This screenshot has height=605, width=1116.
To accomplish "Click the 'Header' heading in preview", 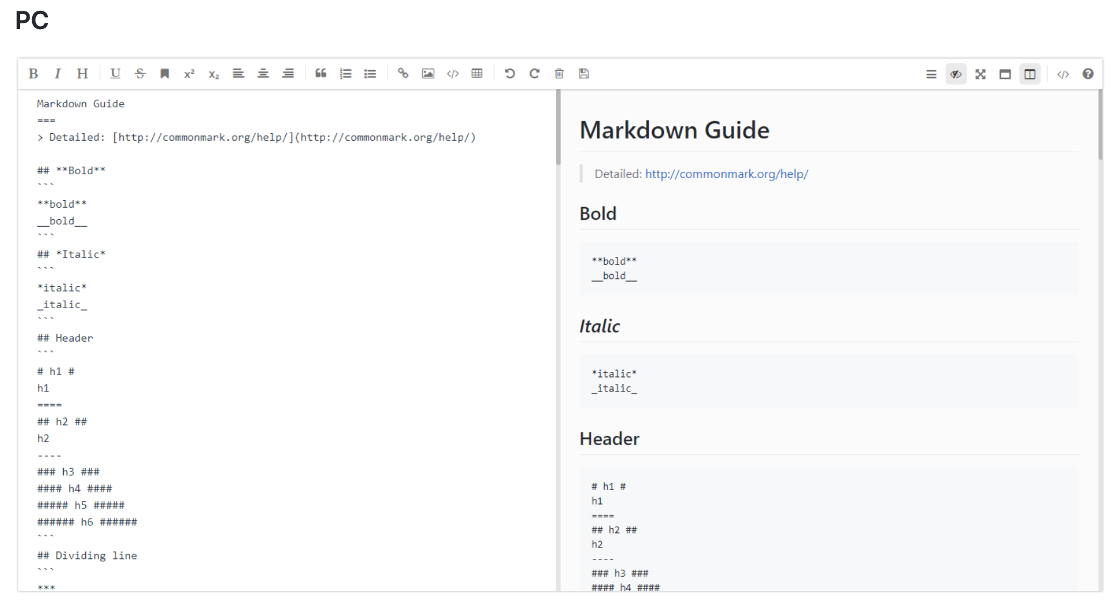I will [x=610, y=439].
